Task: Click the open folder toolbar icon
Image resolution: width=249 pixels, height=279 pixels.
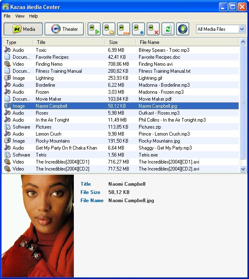Action: click(x=109, y=29)
